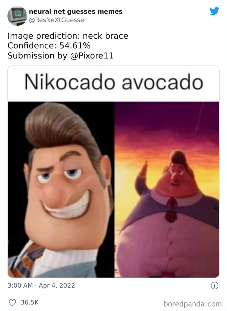227x311 pixels.
Task: Click the 3:00 AM Apr 4, 2022 timestamp
Action: pos(41,285)
